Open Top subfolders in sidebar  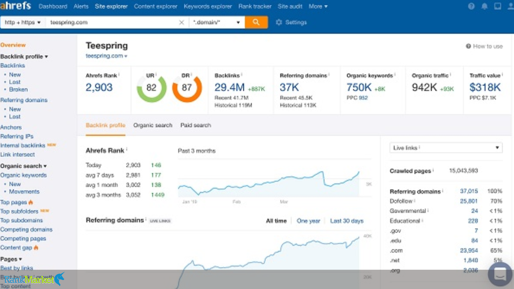coord(19,211)
